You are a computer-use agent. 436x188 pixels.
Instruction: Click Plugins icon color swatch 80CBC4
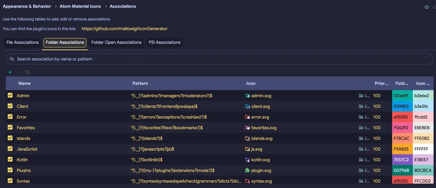point(423,170)
